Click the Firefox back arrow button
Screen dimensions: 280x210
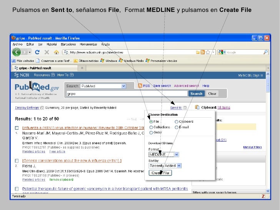[17, 52]
